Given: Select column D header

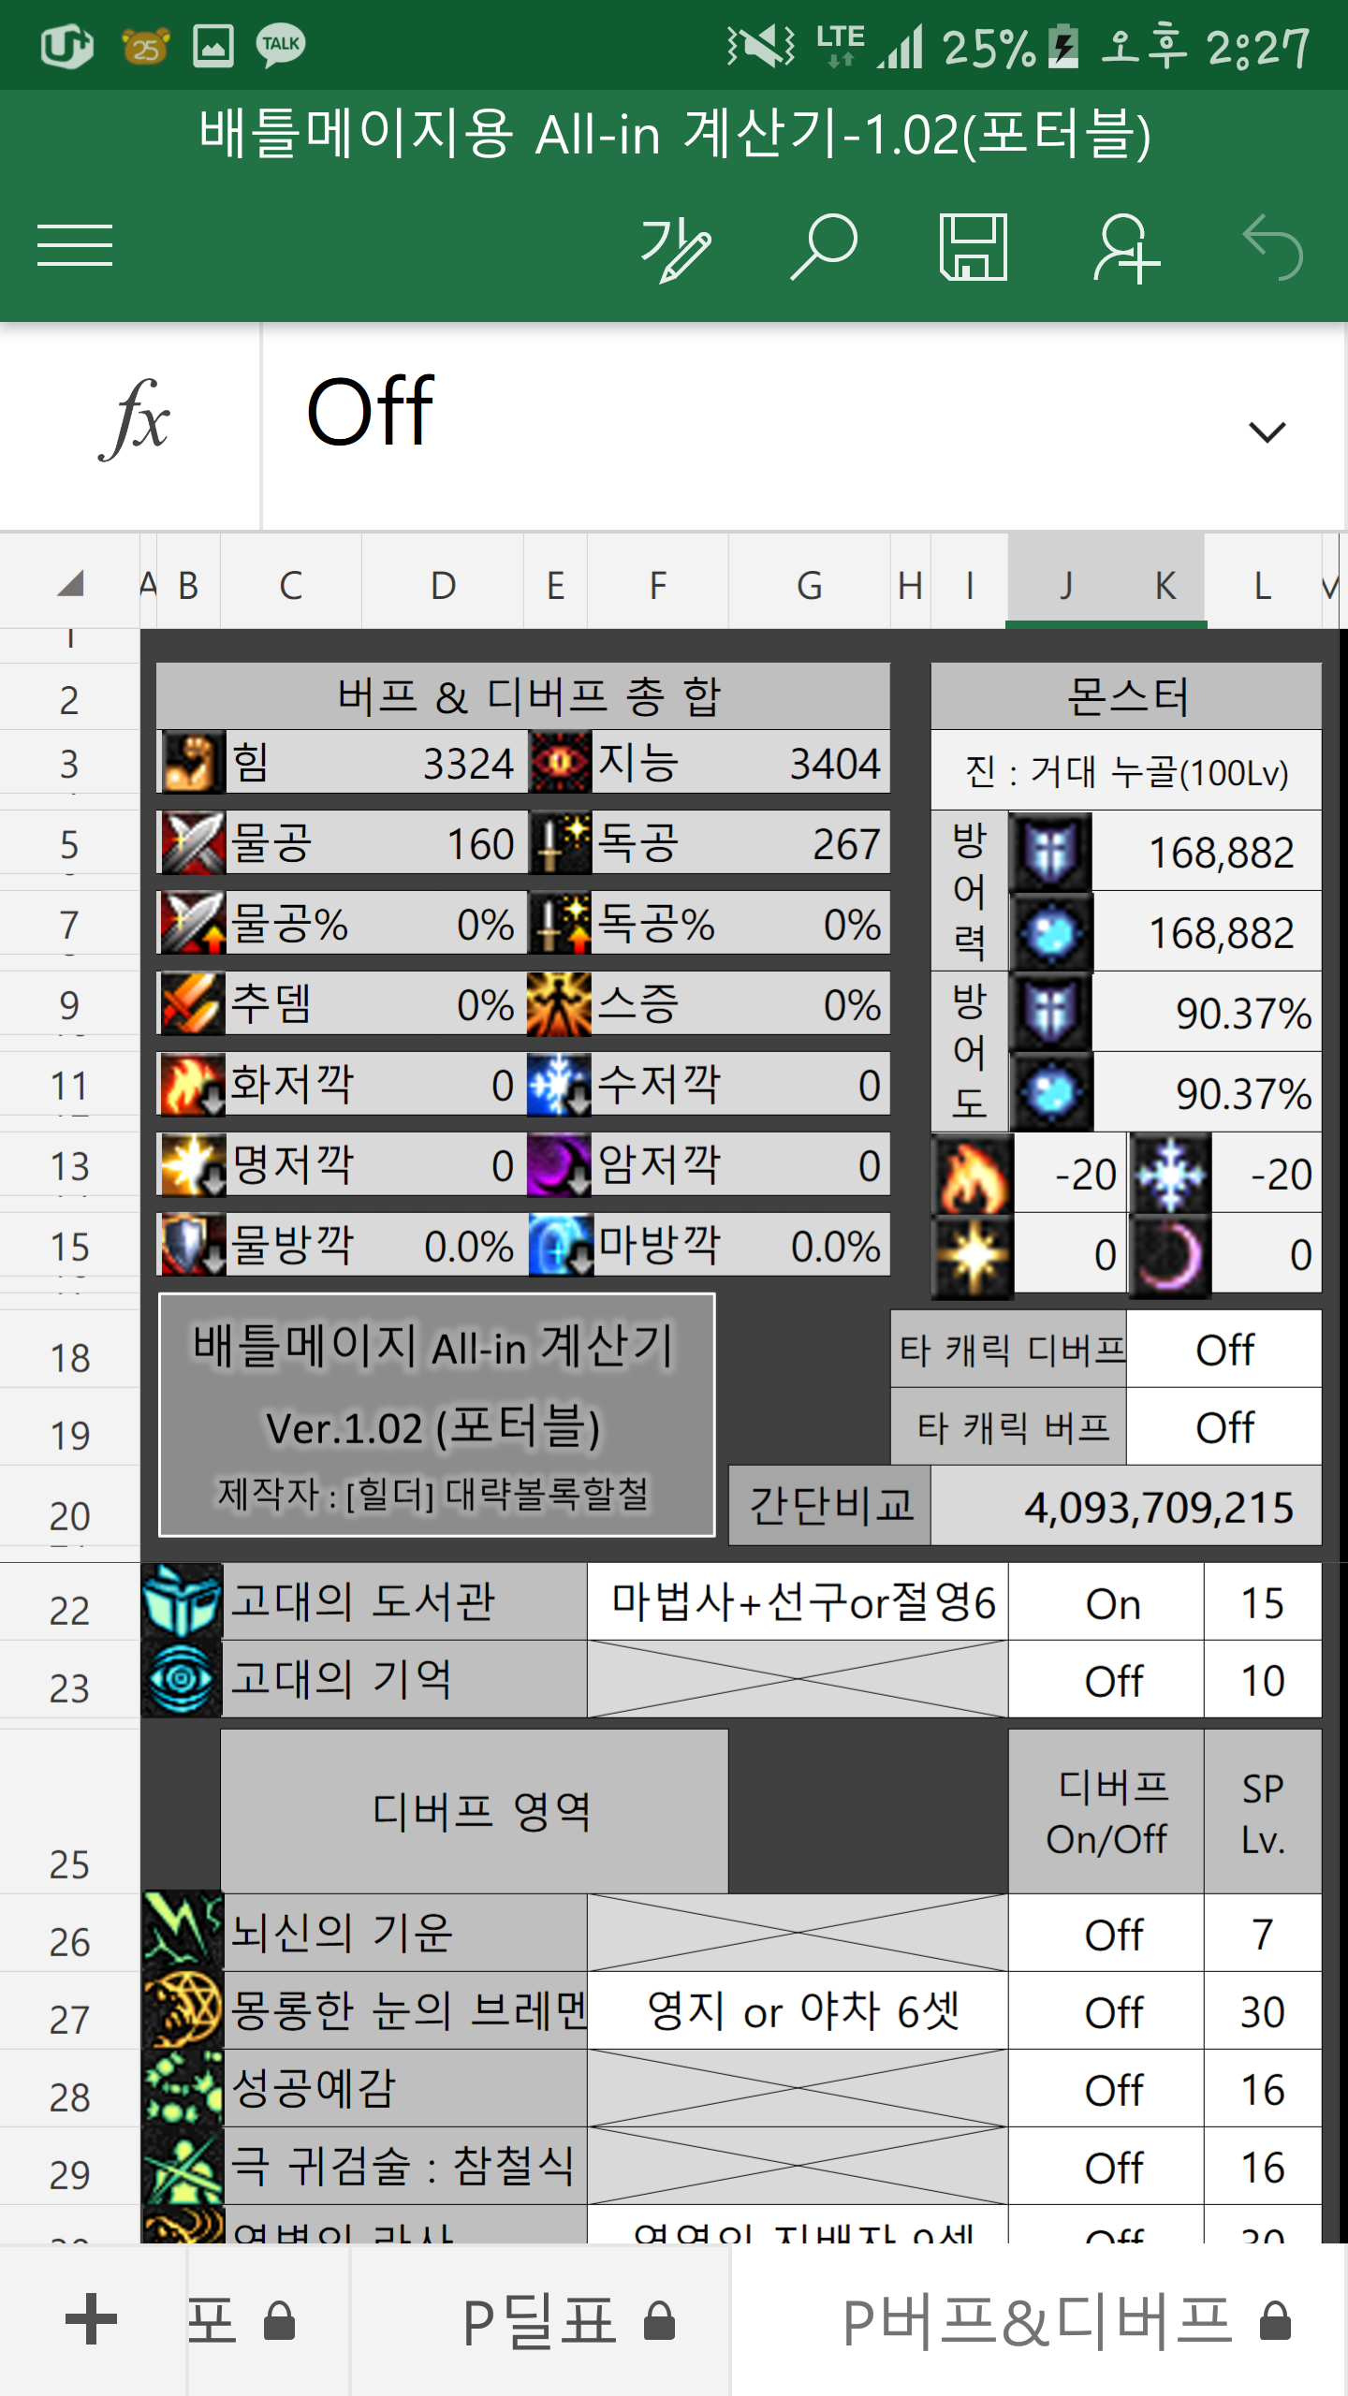Looking at the screenshot, I should point(443,586).
